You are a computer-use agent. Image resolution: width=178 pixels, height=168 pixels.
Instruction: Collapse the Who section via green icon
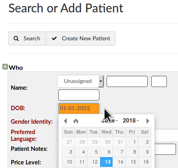pyautogui.click(x=5, y=67)
